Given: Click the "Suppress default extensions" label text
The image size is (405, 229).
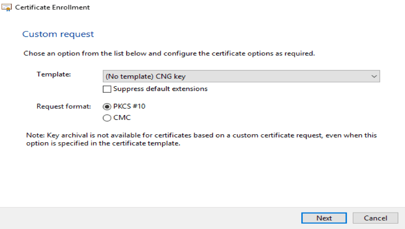Looking at the screenshot, I should pyautogui.click(x=160, y=89).
